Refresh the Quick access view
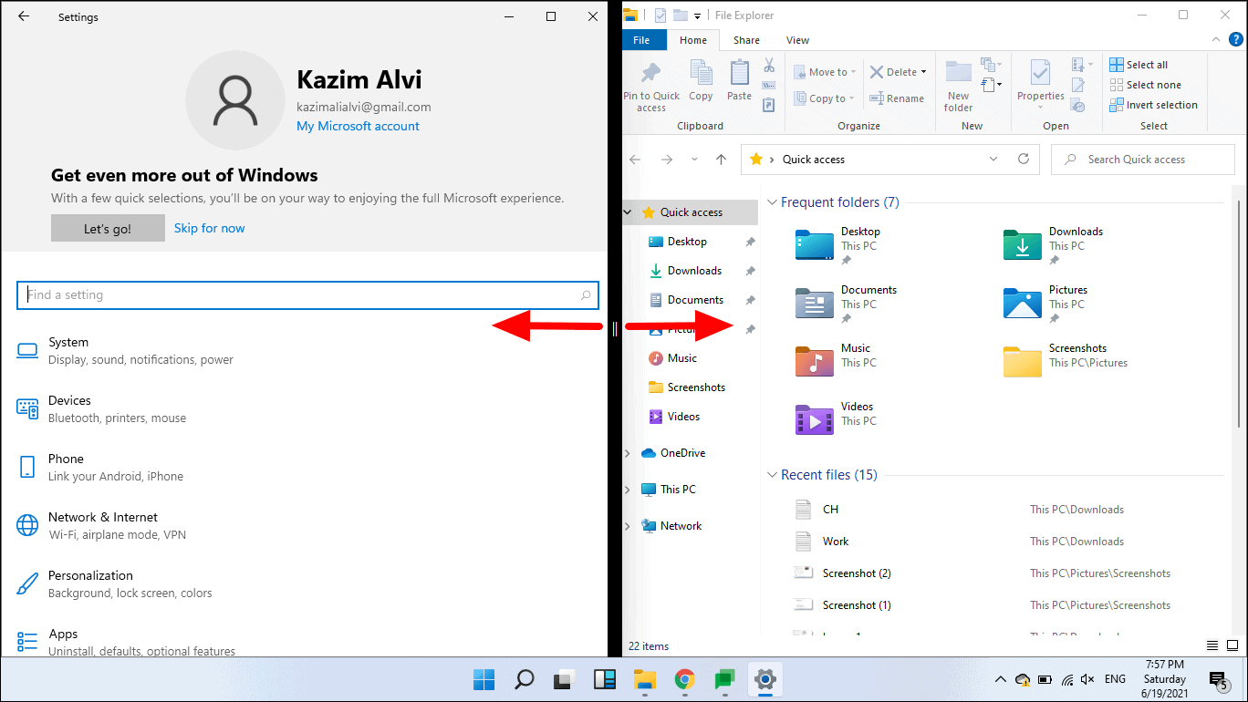Screen dimensions: 1248x702 point(1024,159)
